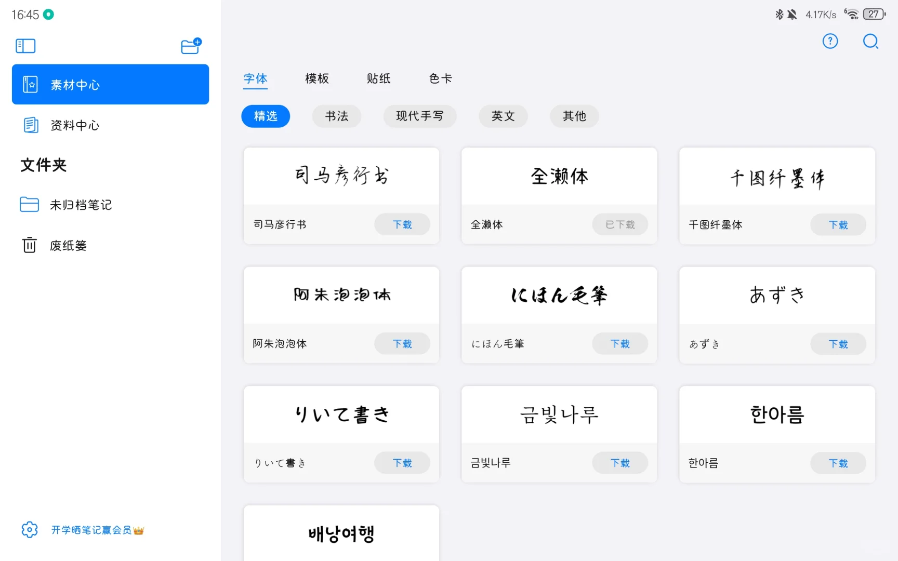Open the 未归档笔记 folder
898x561 pixels.
[x=80, y=205]
